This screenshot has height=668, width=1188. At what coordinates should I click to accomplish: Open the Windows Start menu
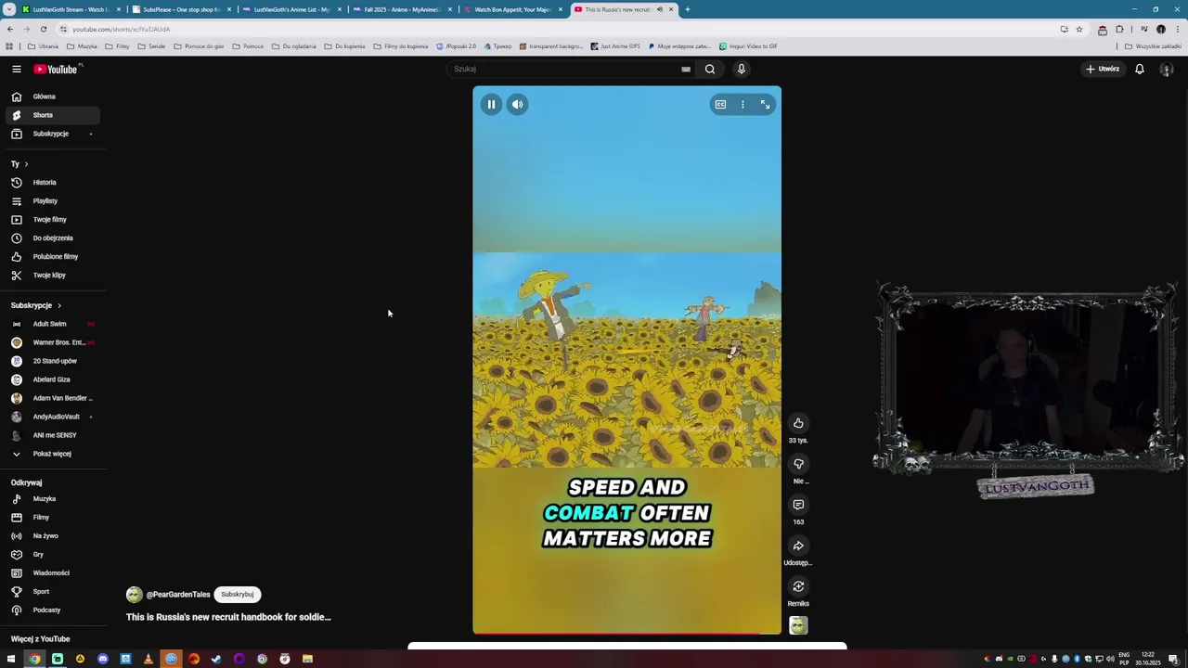[x=11, y=660]
